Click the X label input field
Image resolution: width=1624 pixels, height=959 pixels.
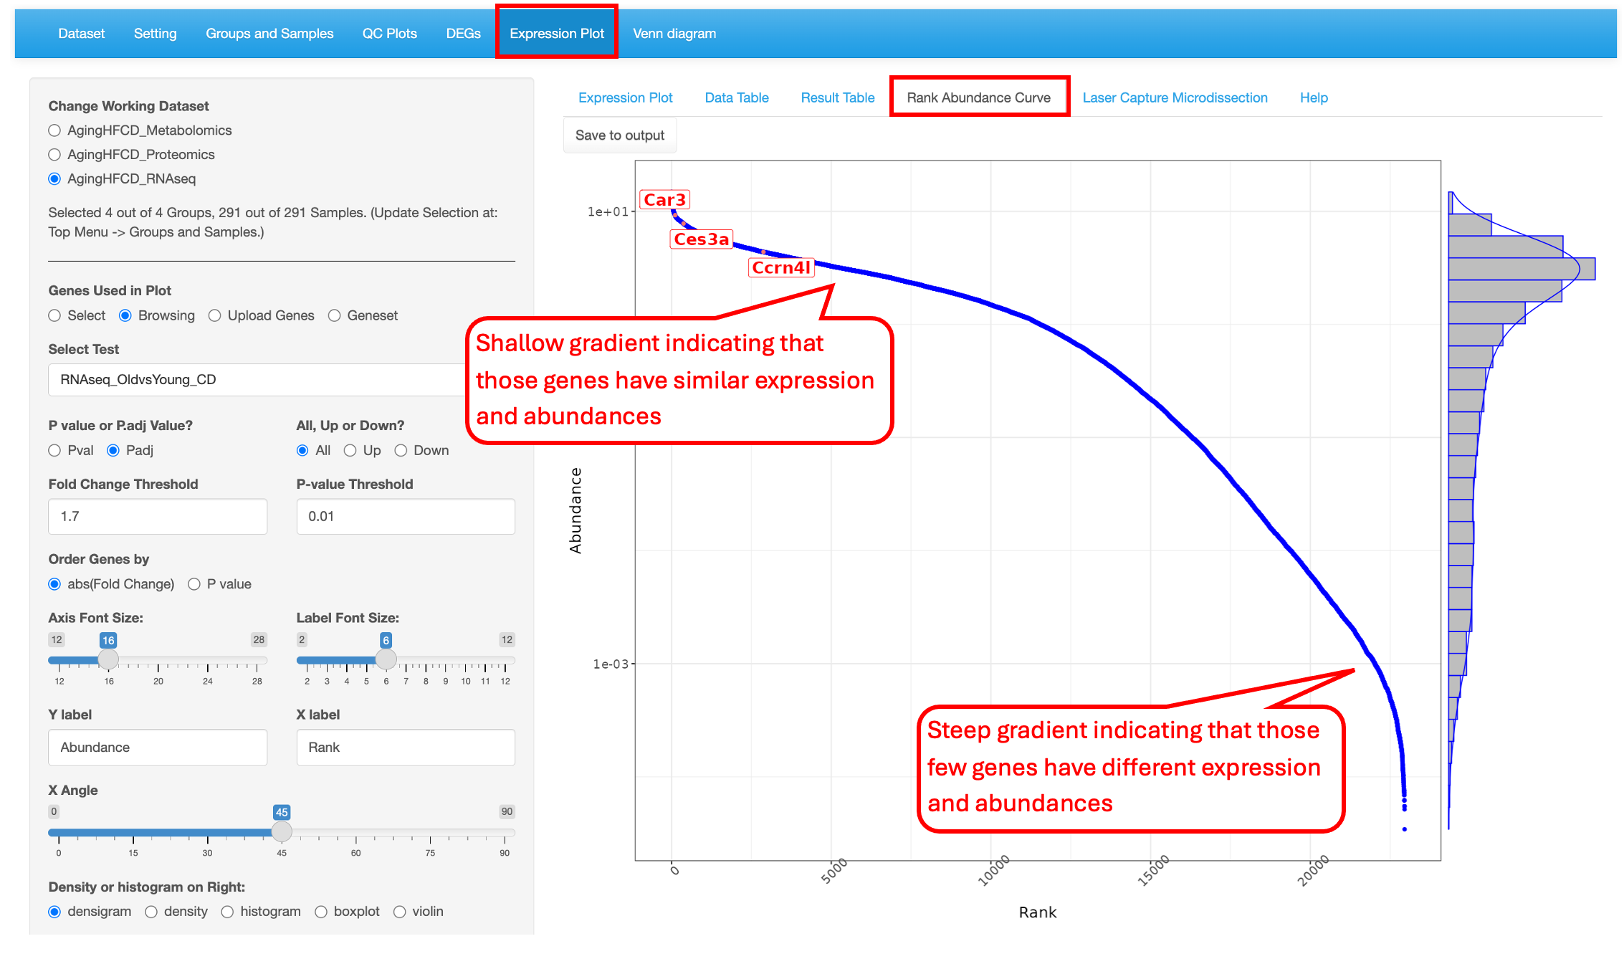coord(406,748)
